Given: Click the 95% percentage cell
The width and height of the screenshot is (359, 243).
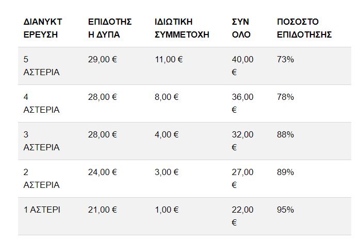Looking at the screenshot, I should [285, 210].
